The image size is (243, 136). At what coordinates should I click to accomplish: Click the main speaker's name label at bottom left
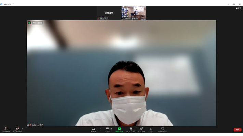tap(38, 125)
